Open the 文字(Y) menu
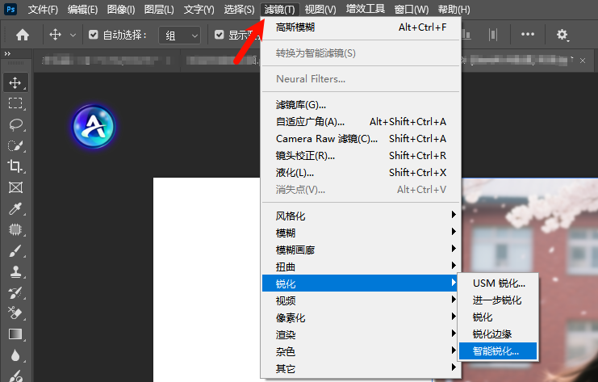The image size is (598, 382). pos(199,9)
